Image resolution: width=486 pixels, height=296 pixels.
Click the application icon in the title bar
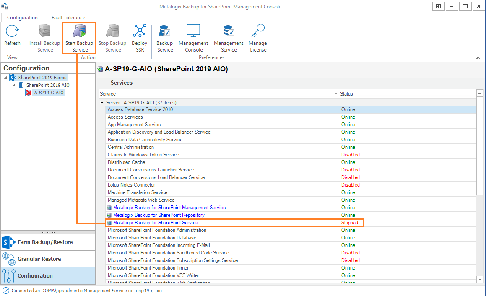tap(5, 6)
